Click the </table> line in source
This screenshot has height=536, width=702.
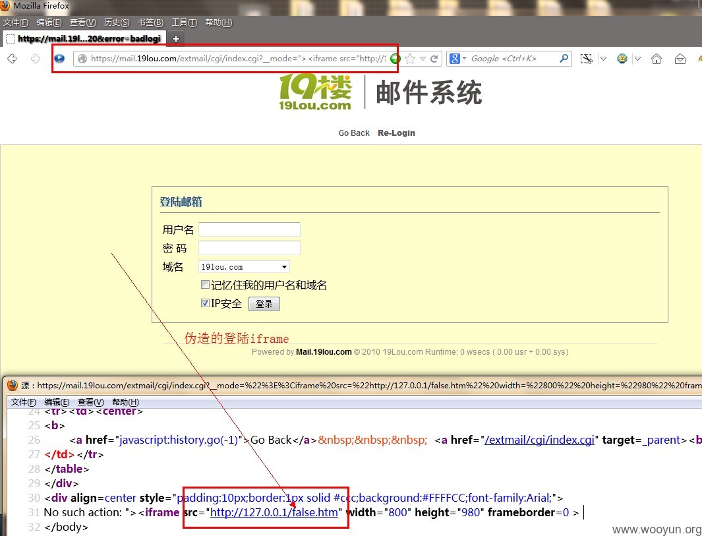67,469
